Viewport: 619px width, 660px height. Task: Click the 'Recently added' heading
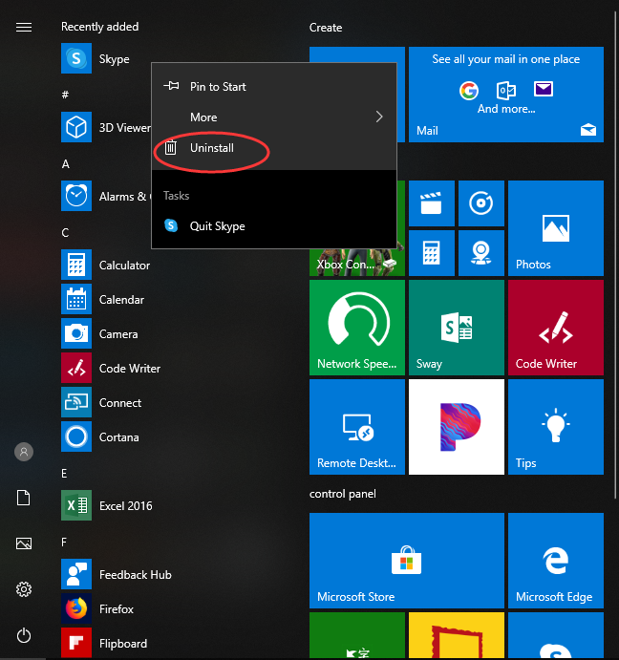(99, 27)
